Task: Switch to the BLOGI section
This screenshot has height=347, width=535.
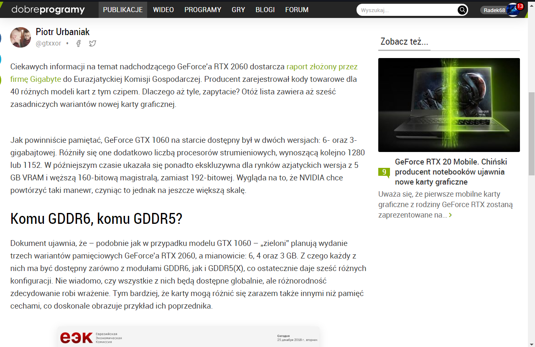Action: 265,10
